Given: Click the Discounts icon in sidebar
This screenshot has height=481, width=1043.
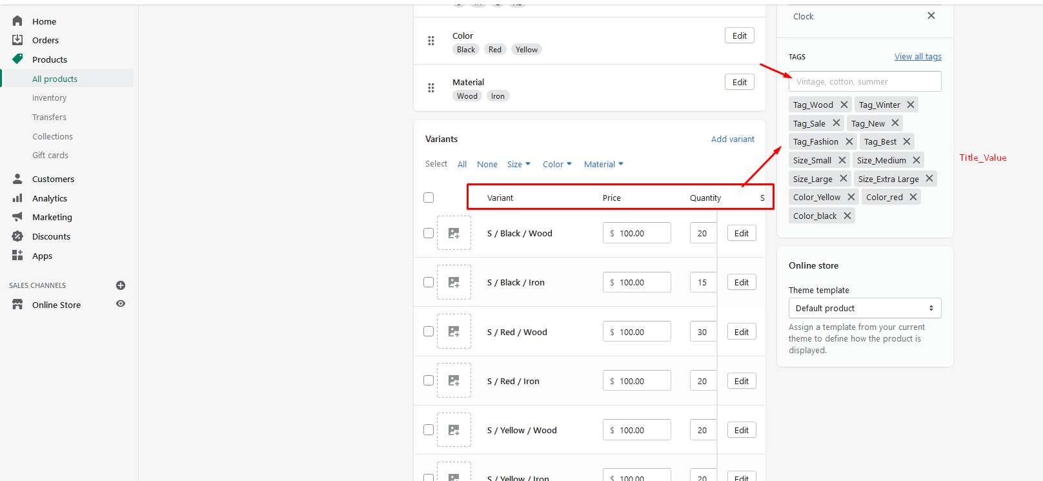Looking at the screenshot, I should (17, 236).
